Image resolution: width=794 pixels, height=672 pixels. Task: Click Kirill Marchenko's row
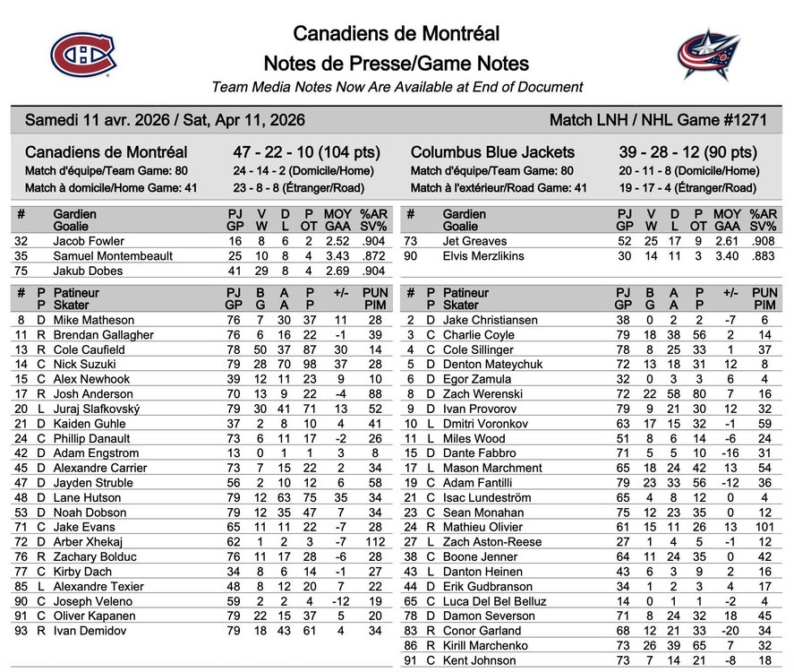(x=591, y=646)
